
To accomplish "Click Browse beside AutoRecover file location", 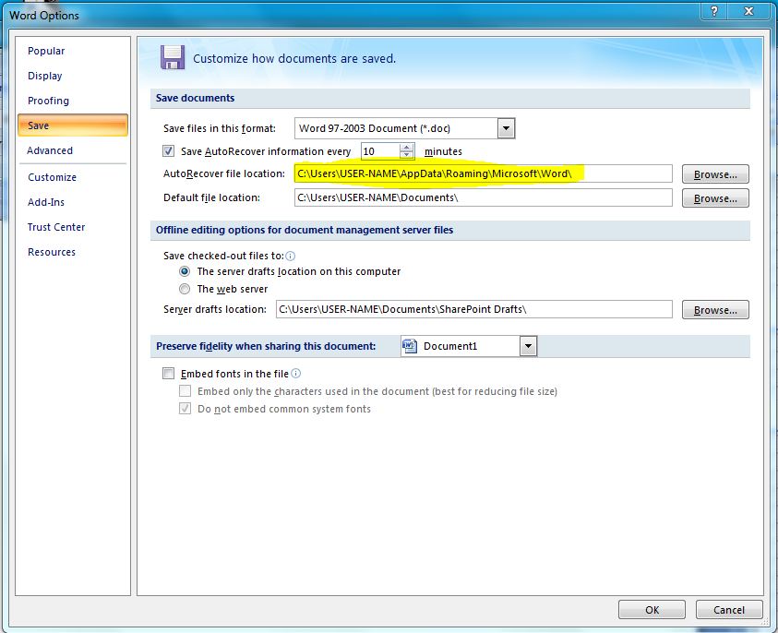I will pyautogui.click(x=715, y=173).
